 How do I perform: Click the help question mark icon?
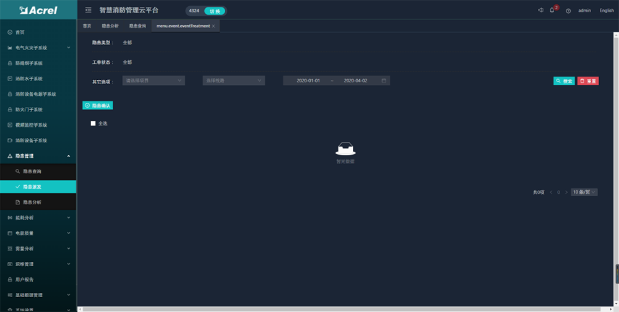(568, 11)
